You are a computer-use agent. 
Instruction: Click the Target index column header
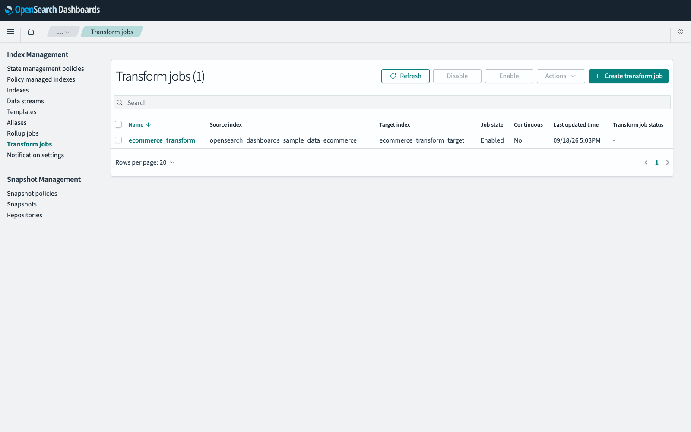pyautogui.click(x=395, y=125)
